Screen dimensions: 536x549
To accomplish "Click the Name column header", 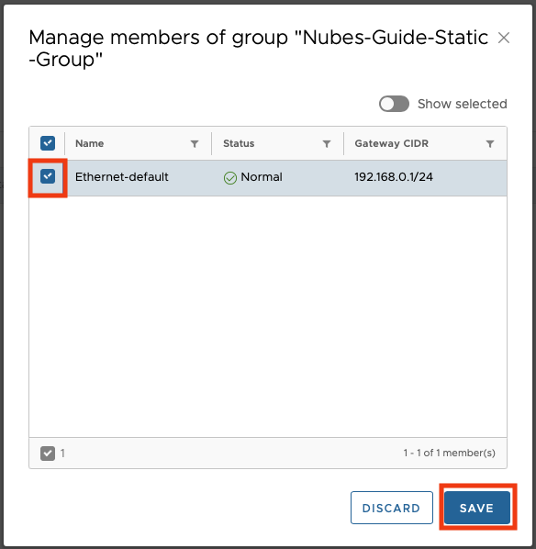I will [89, 143].
